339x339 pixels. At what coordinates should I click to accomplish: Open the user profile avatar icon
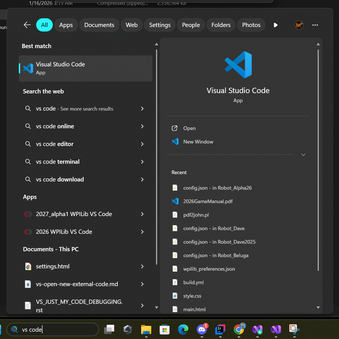point(299,25)
